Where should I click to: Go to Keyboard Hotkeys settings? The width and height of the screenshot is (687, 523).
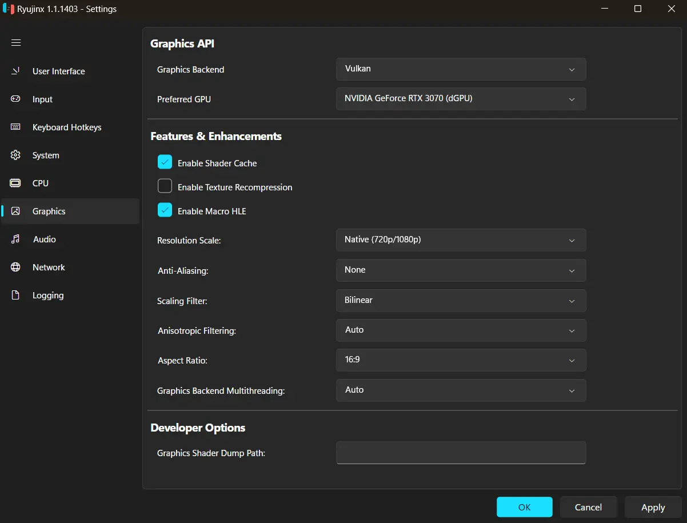click(70, 127)
